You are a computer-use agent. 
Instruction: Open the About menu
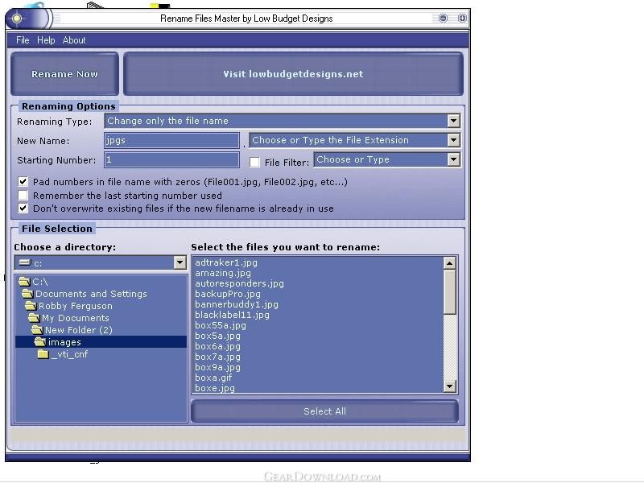74,40
